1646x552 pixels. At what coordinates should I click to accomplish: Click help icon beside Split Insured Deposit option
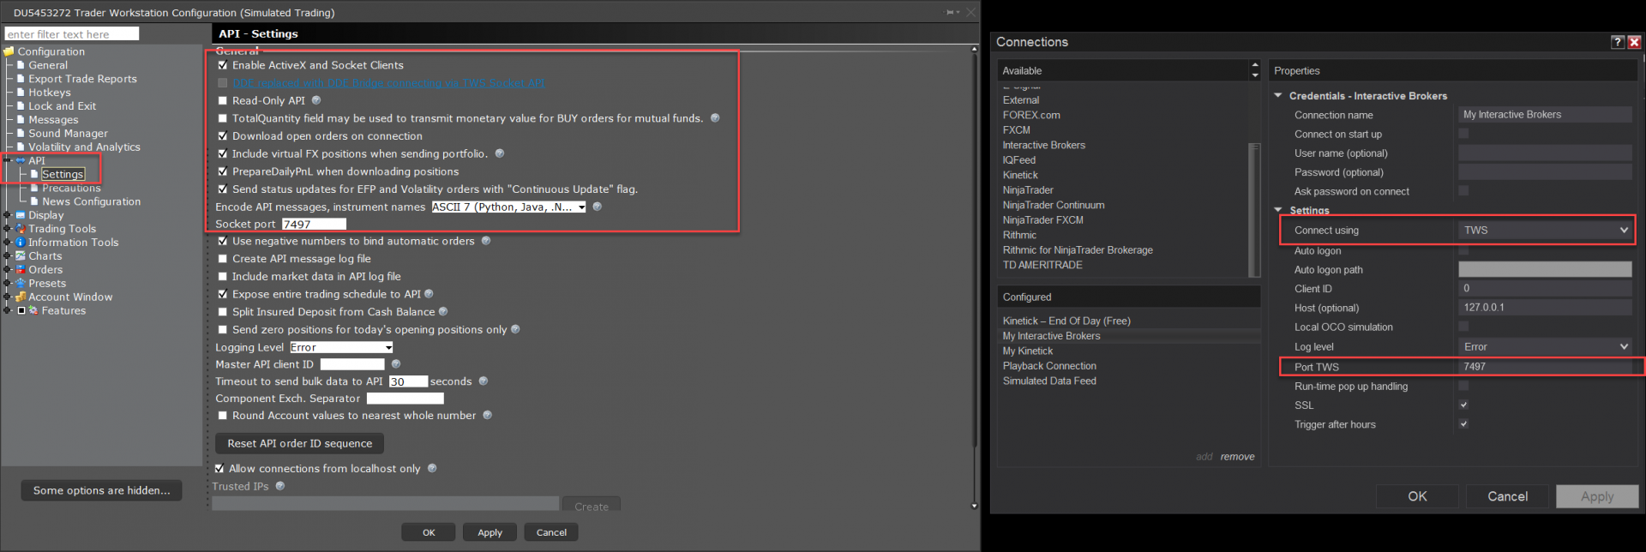(443, 312)
